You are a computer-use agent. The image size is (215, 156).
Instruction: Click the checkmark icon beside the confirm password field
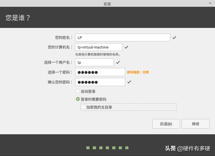(129, 82)
